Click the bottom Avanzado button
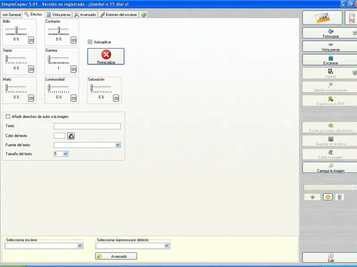357x267 pixels. pyautogui.click(x=116, y=256)
